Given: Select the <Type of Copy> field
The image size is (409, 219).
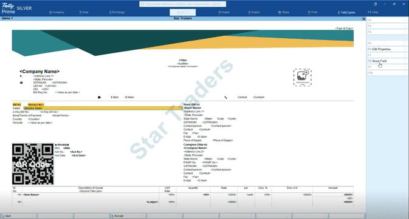Looking at the screenshot, I should [344, 29].
